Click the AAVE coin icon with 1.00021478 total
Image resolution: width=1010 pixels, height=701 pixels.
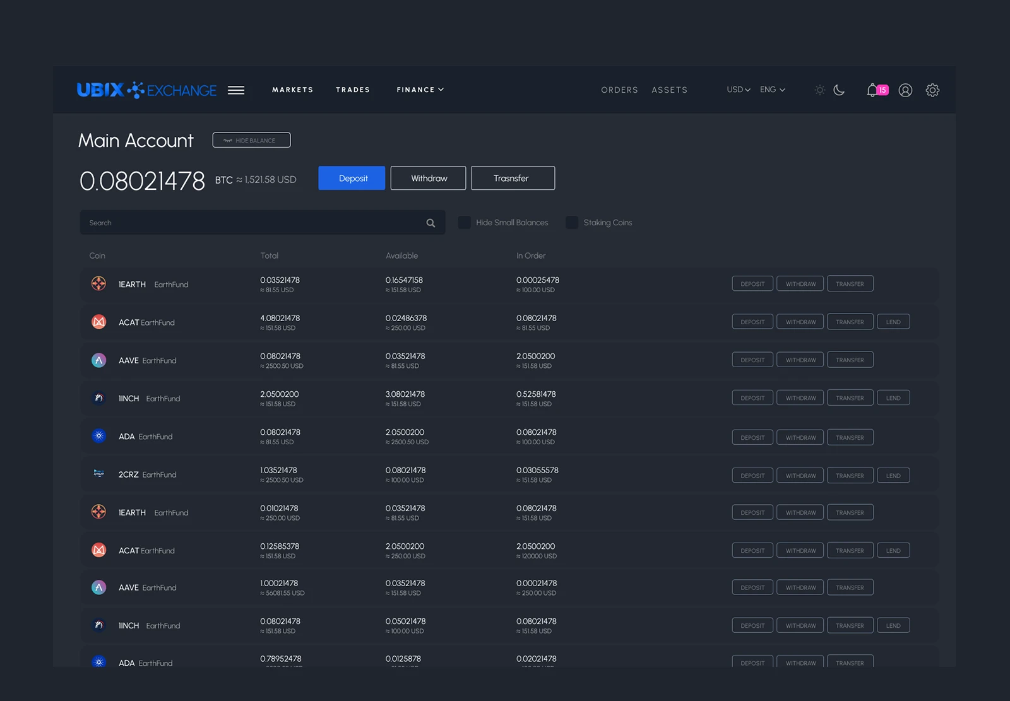pyautogui.click(x=98, y=587)
